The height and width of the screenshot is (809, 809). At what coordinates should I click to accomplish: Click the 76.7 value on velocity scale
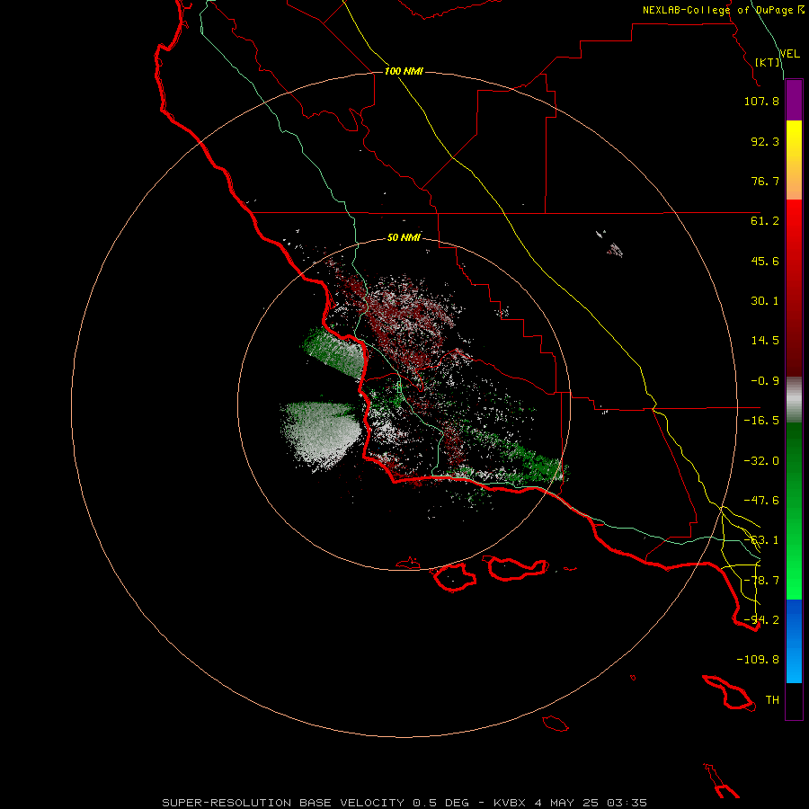765,181
